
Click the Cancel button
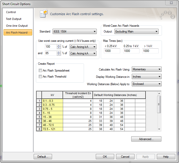pos(125,157)
